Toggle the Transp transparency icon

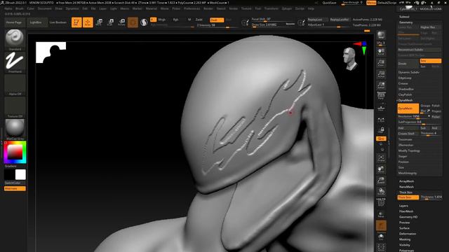pyautogui.click(x=381, y=214)
